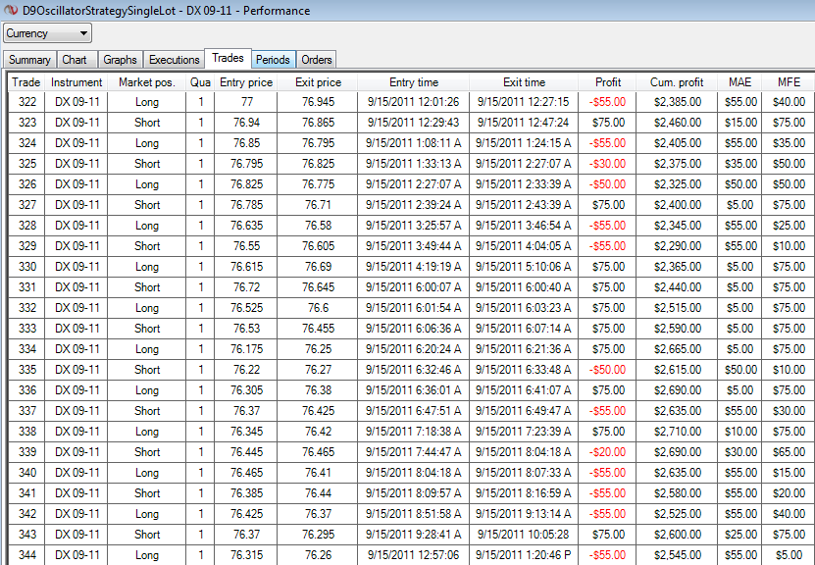
Task: Click exit time 9/15/2011 5:10:06 A
Action: point(524,267)
